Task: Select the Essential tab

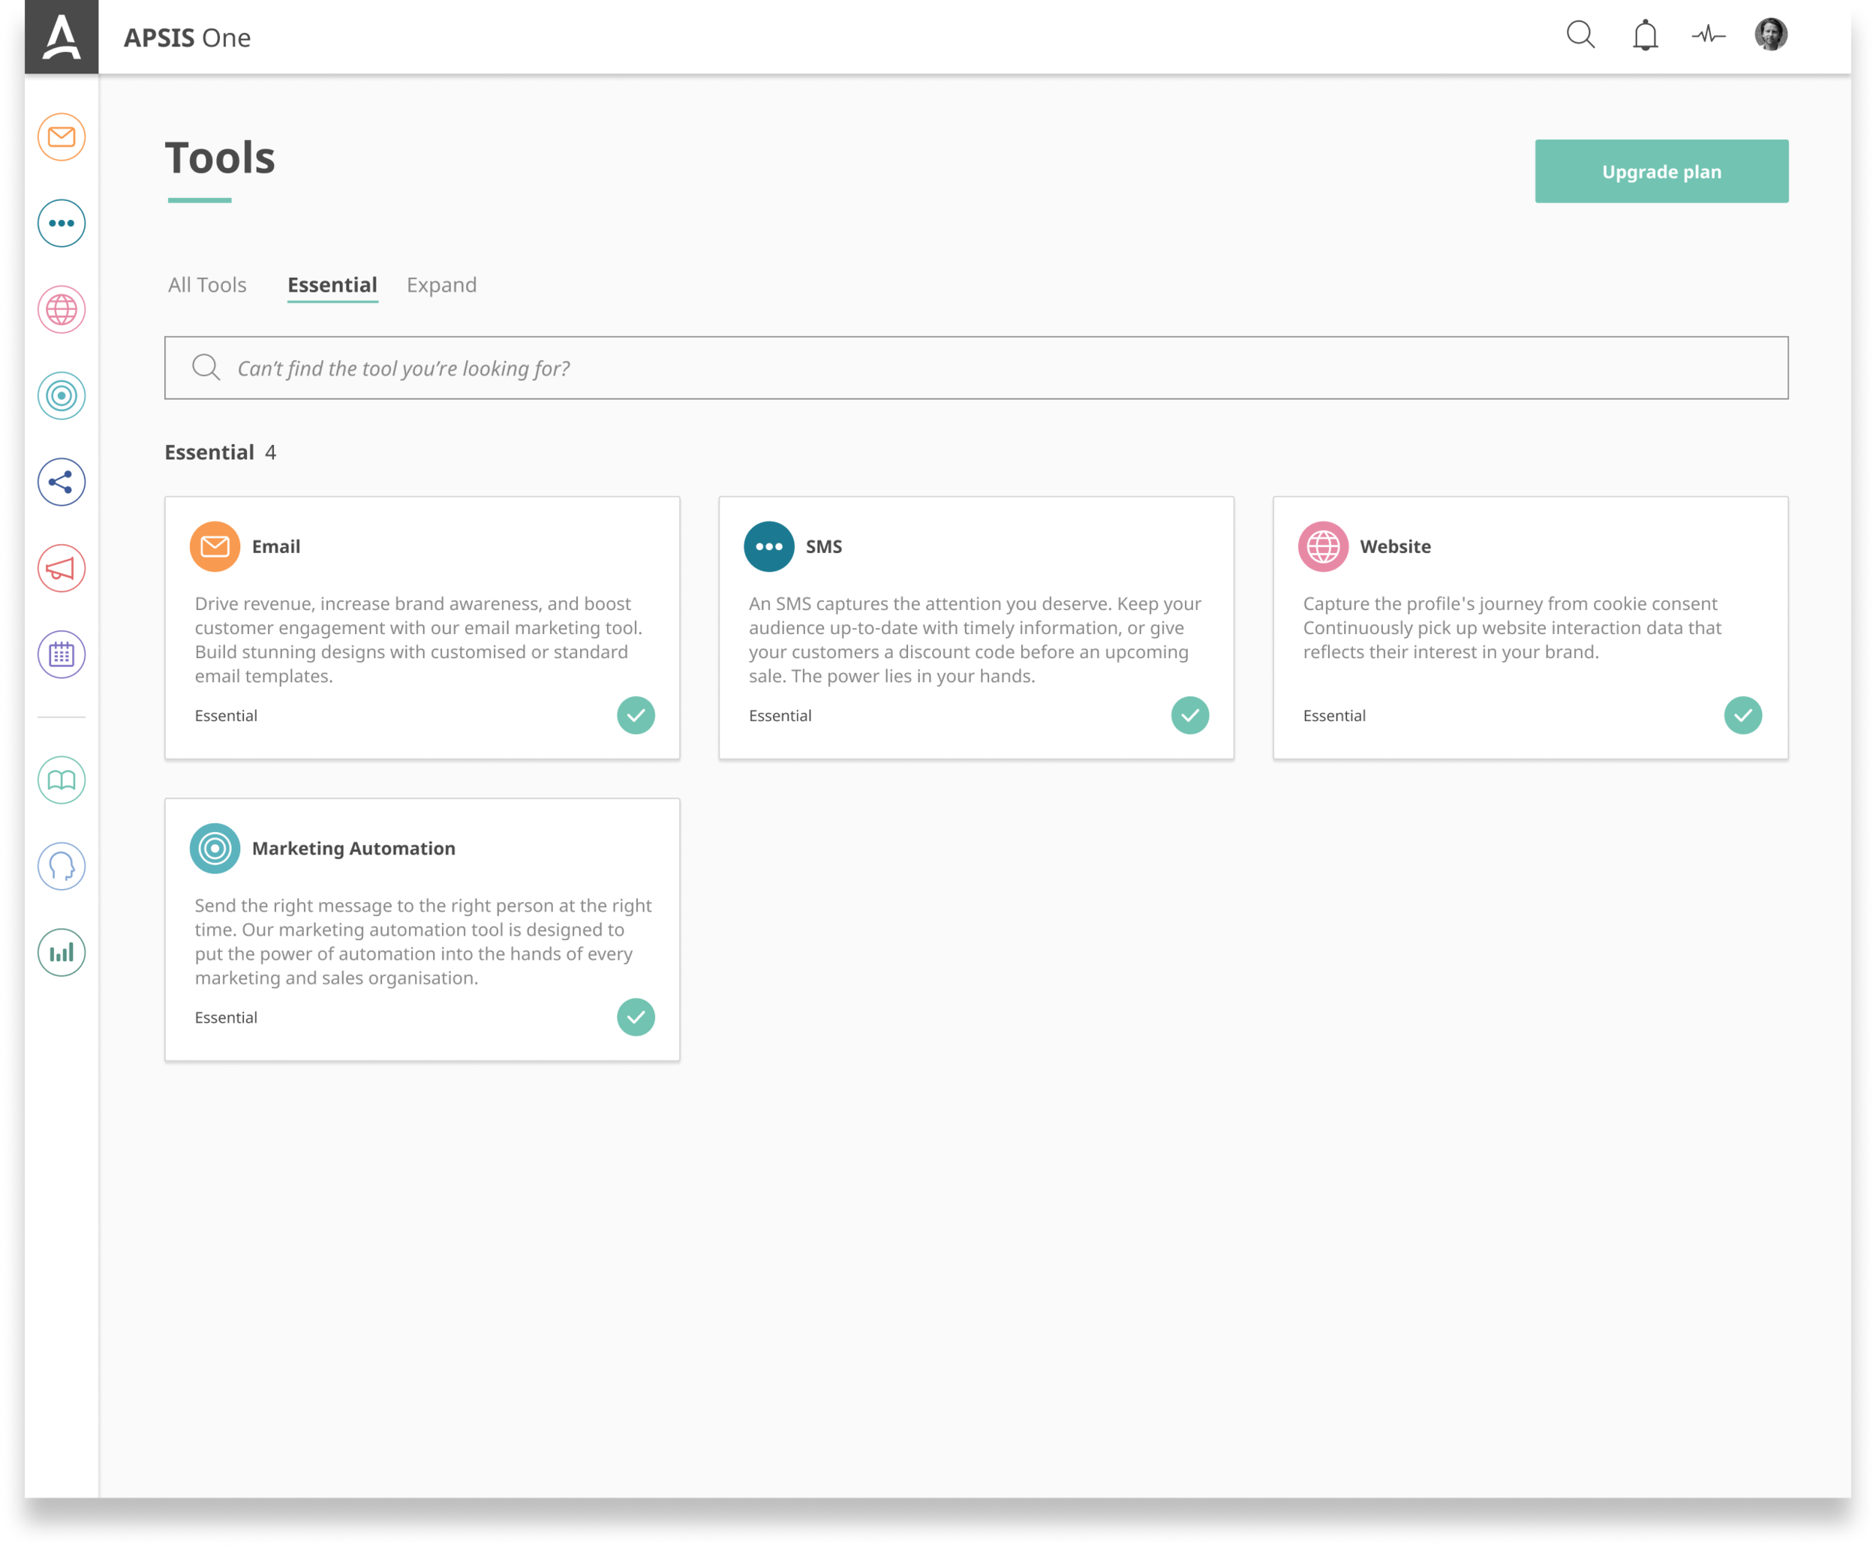Action: [332, 284]
